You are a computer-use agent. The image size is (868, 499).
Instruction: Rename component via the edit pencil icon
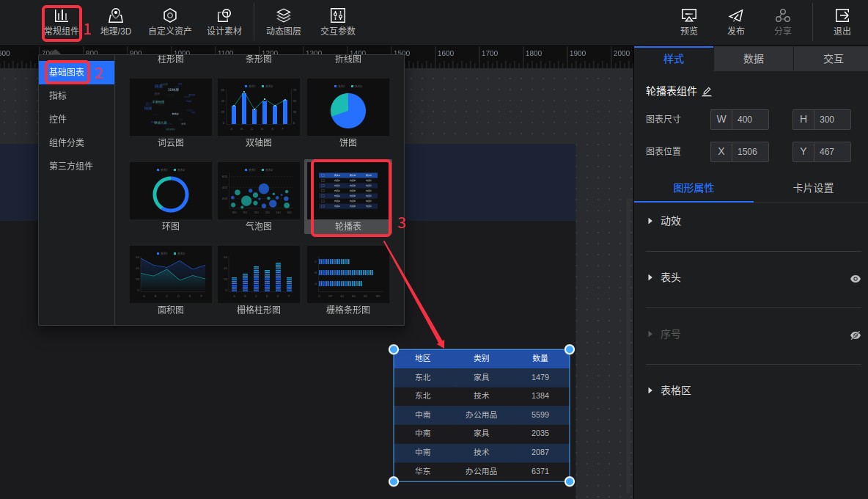pyautogui.click(x=707, y=92)
